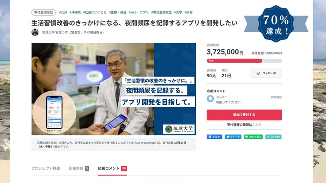The image size is (326, 183).
Task: Click razzio11 commenter avatar icon
Action: click(210, 99)
